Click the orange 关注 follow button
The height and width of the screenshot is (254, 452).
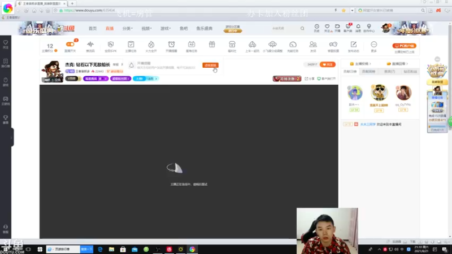point(328,64)
